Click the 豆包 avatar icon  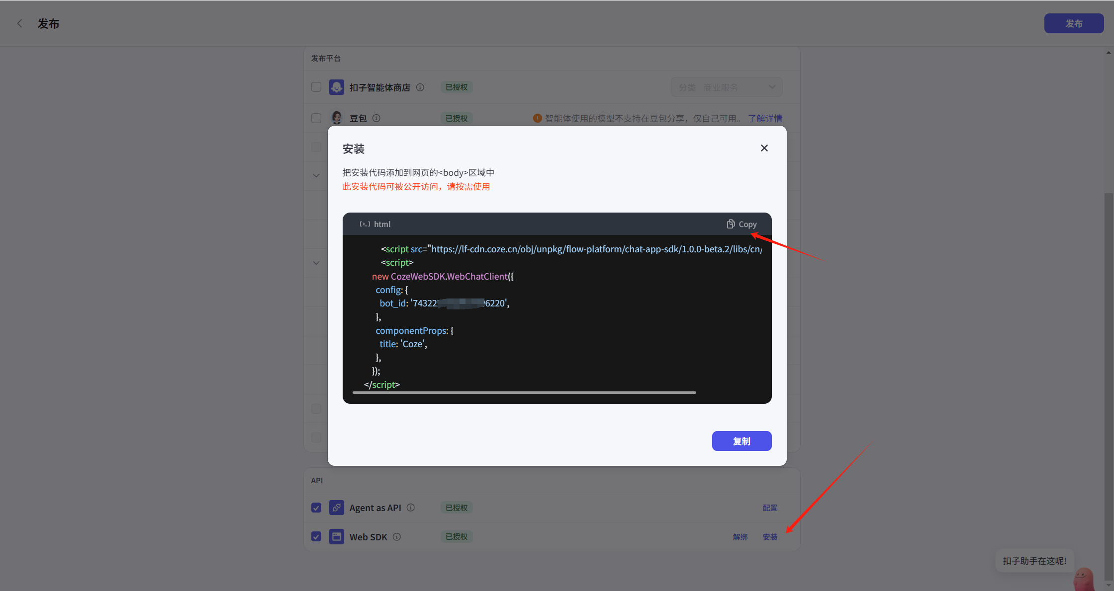click(337, 118)
